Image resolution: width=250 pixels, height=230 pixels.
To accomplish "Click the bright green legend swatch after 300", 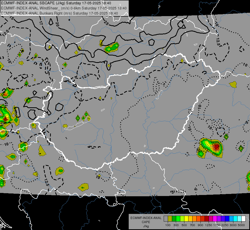I will tap(178, 219).
